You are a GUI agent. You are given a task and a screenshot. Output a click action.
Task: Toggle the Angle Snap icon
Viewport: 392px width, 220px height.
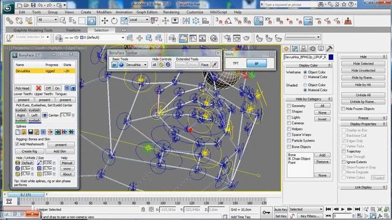228,21
